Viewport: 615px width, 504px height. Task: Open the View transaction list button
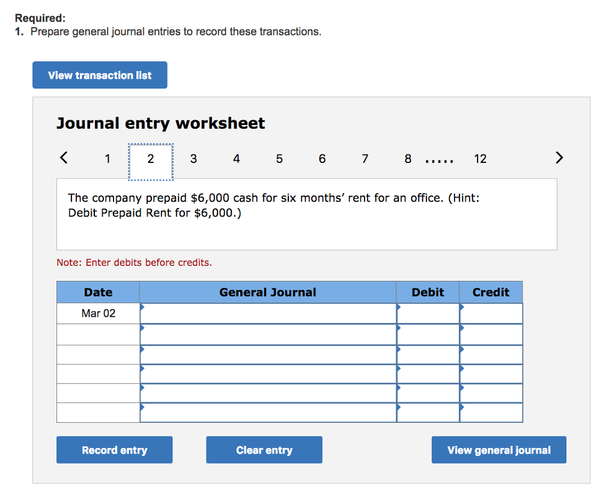pos(100,75)
